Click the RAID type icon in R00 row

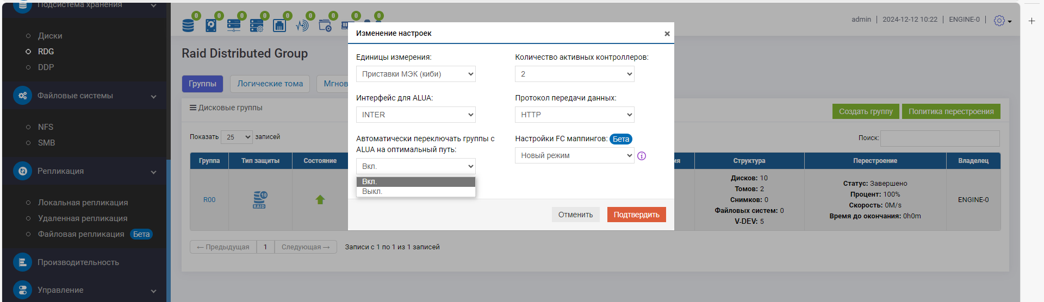[x=260, y=200]
